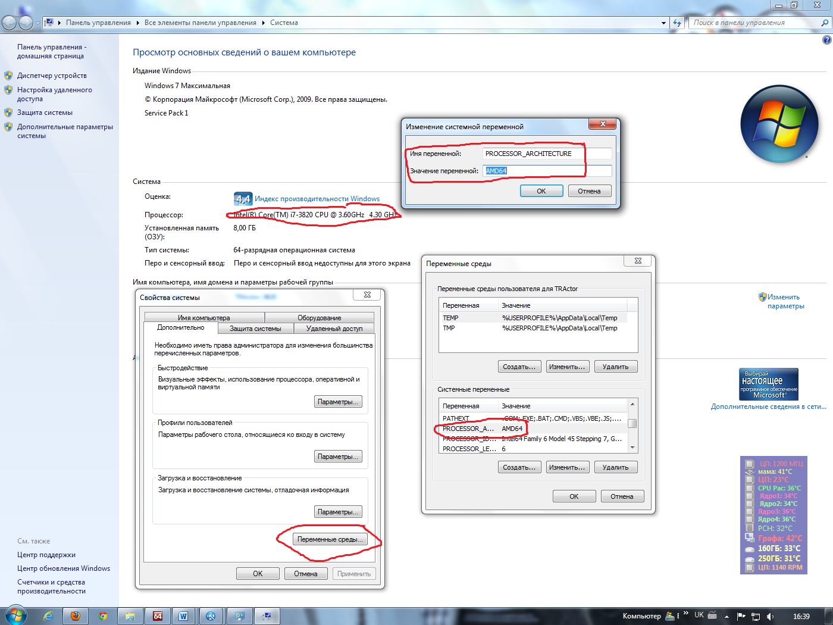
Task: Click OK in Свойства системы dialog
Action: pyautogui.click(x=258, y=574)
